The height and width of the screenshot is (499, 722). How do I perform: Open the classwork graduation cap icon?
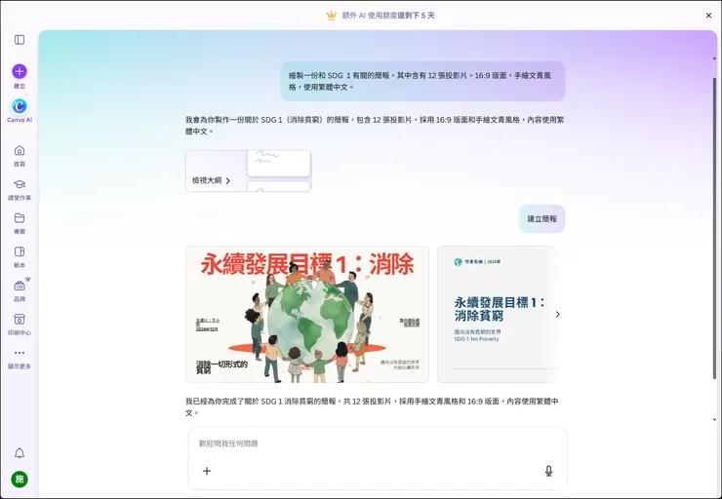(20, 184)
